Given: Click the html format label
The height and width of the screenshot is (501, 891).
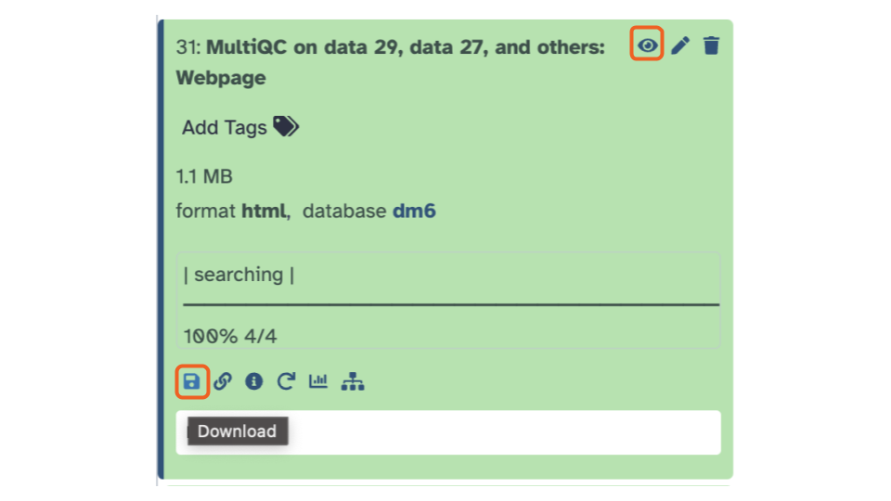Looking at the screenshot, I should tap(264, 211).
